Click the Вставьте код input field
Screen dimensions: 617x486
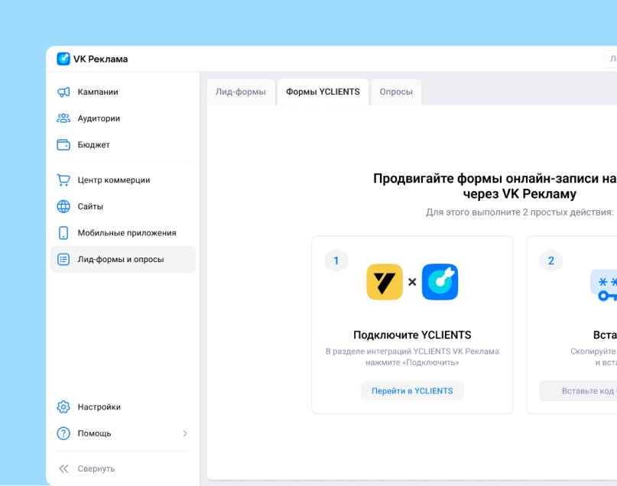point(579,390)
